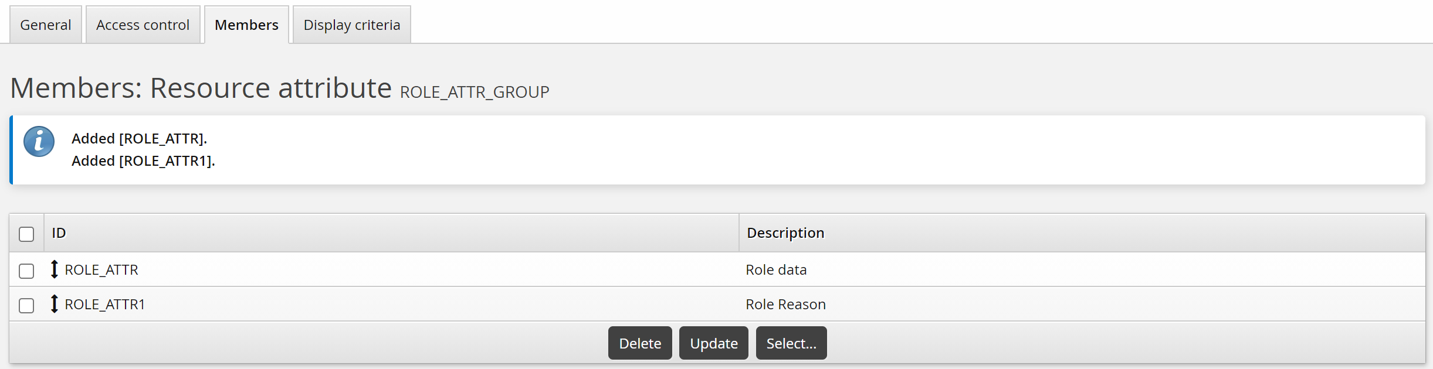Click the "Role Reason" description cell
The width and height of the screenshot is (1433, 369).
(785, 305)
